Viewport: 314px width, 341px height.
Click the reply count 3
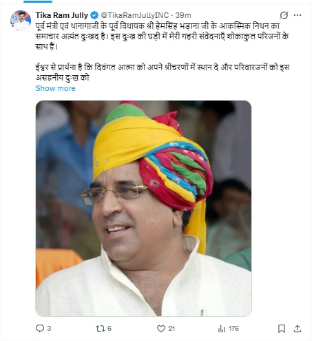coord(49,329)
